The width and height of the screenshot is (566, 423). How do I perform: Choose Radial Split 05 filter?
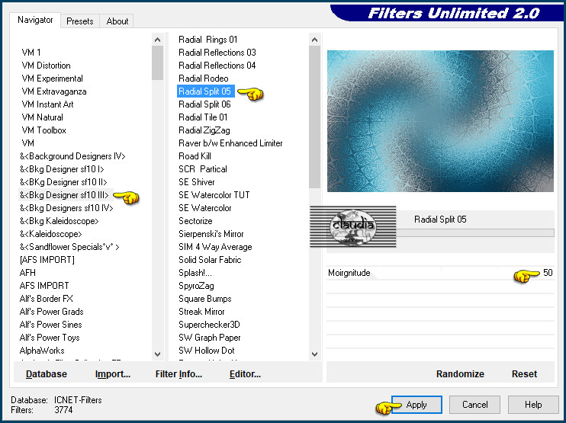pyautogui.click(x=204, y=91)
